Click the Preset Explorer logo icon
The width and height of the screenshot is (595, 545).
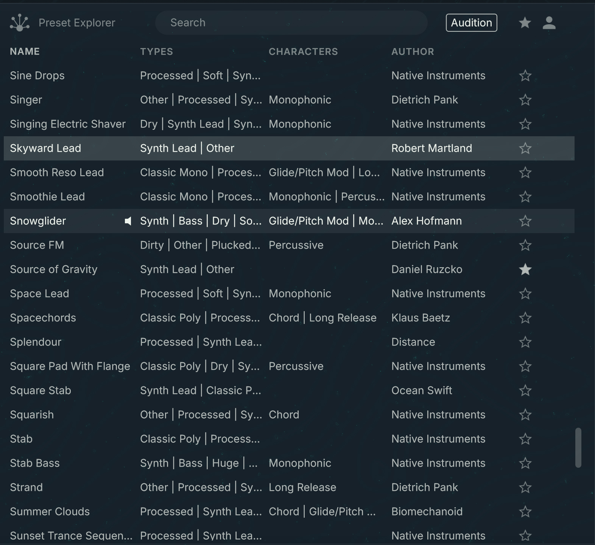tap(20, 23)
